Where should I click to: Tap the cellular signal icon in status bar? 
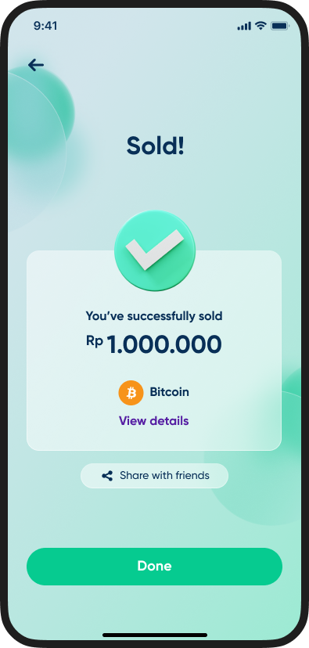pos(244,27)
